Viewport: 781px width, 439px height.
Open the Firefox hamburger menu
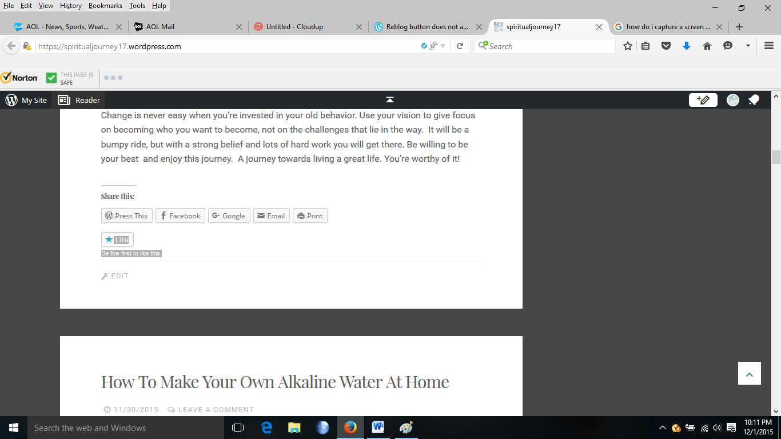[x=769, y=46]
